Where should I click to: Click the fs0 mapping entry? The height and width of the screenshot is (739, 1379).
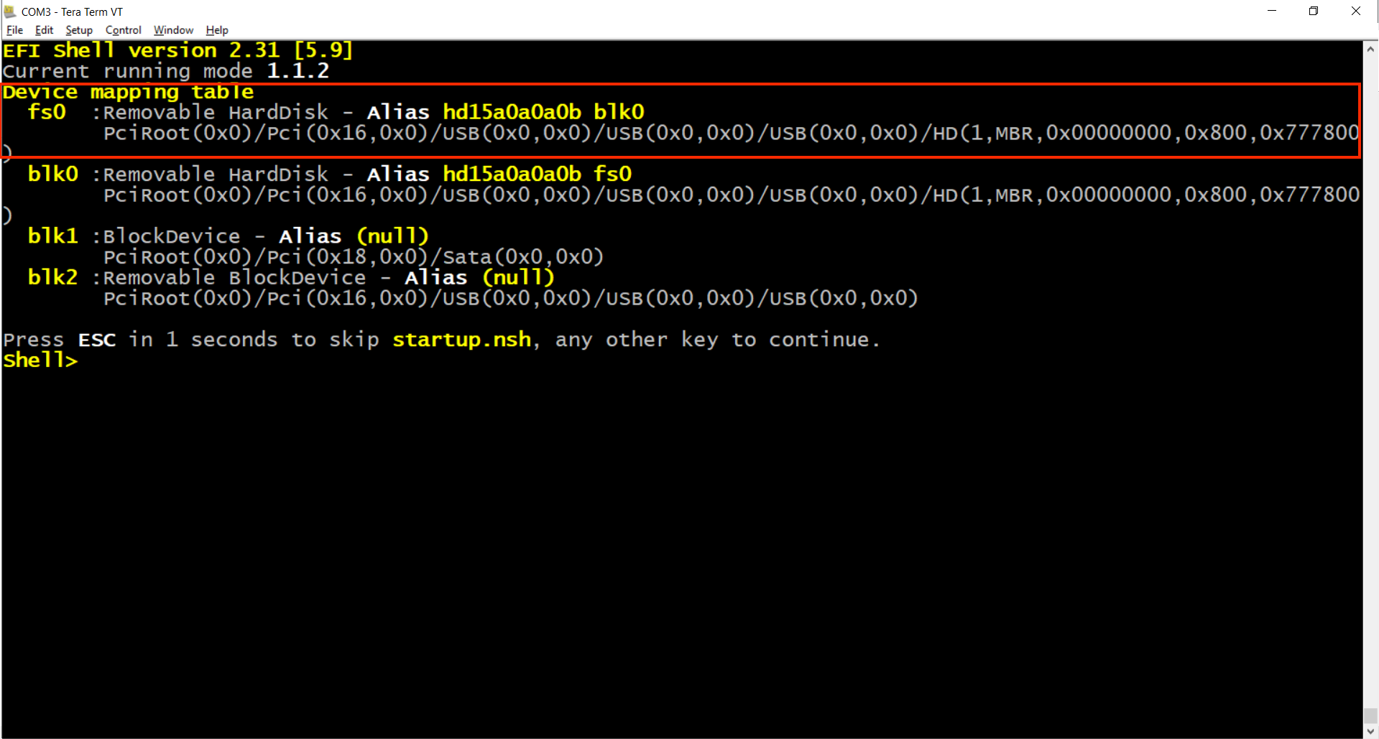point(47,112)
